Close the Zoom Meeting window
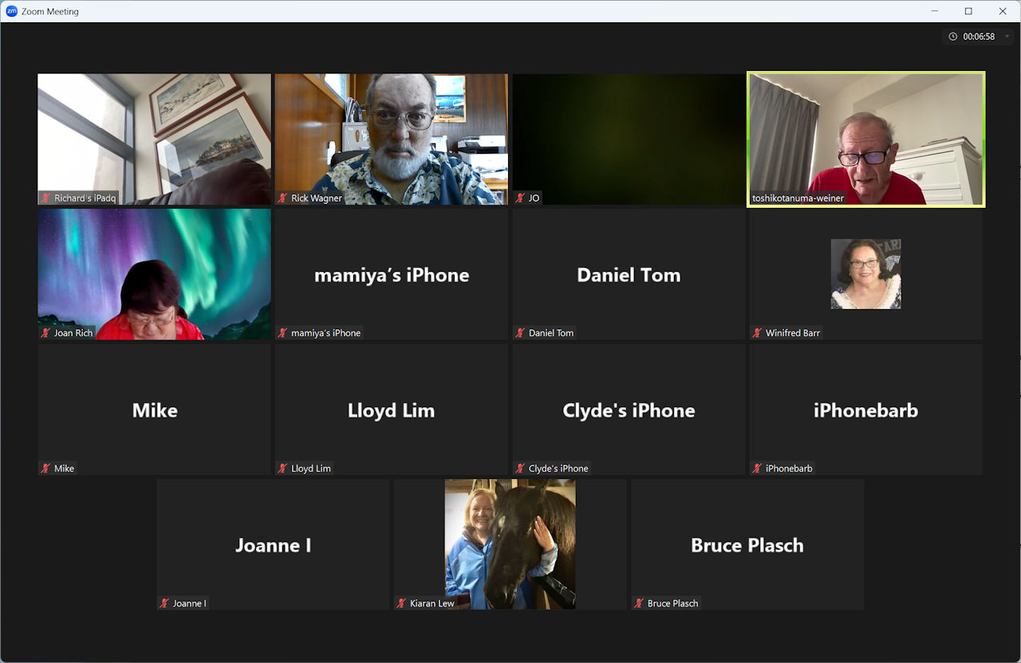The image size is (1021, 663). [1003, 11]
